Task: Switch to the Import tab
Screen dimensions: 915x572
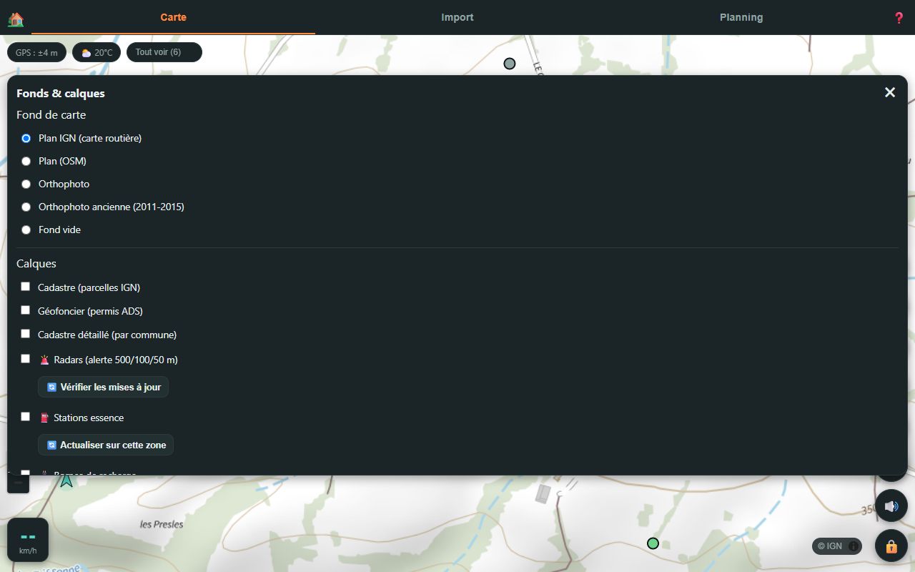Action: 457,17
